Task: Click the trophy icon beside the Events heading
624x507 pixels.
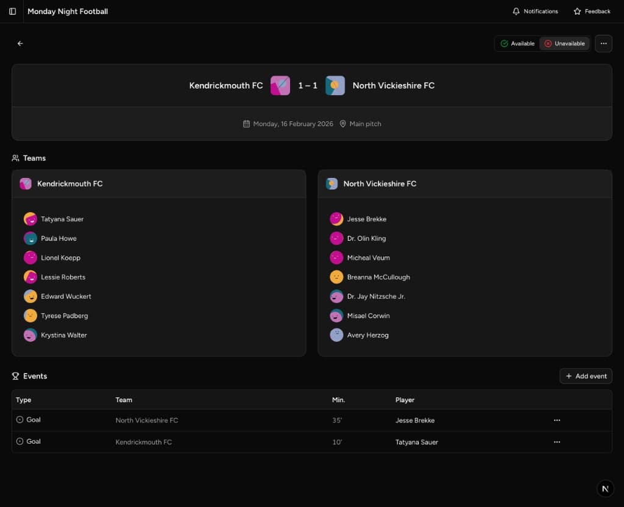Action: [15, 376]
